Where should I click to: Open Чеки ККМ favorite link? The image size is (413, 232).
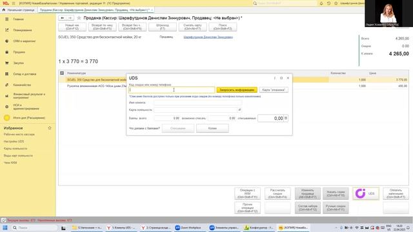click(10, 163)
